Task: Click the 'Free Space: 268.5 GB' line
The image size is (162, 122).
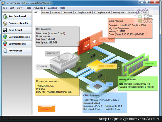Action: point(47,42)
